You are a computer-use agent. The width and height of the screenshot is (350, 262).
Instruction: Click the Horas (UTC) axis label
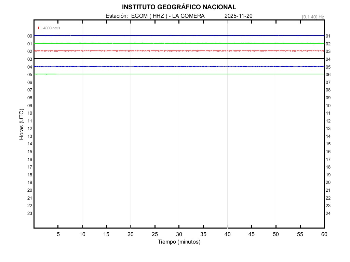pos(22,125)
